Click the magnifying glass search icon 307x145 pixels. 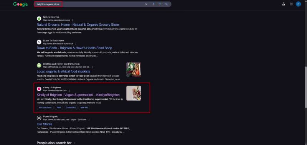(167, 4)
